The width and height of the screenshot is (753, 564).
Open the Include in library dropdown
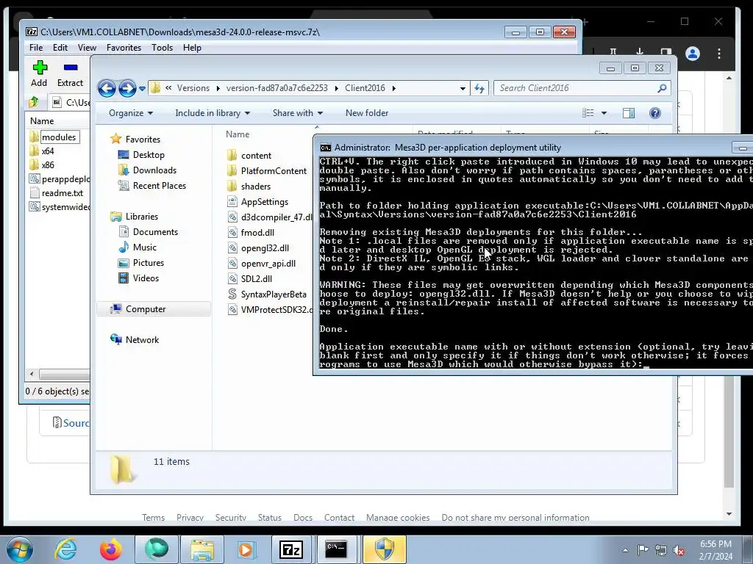(x=213, y=113)
